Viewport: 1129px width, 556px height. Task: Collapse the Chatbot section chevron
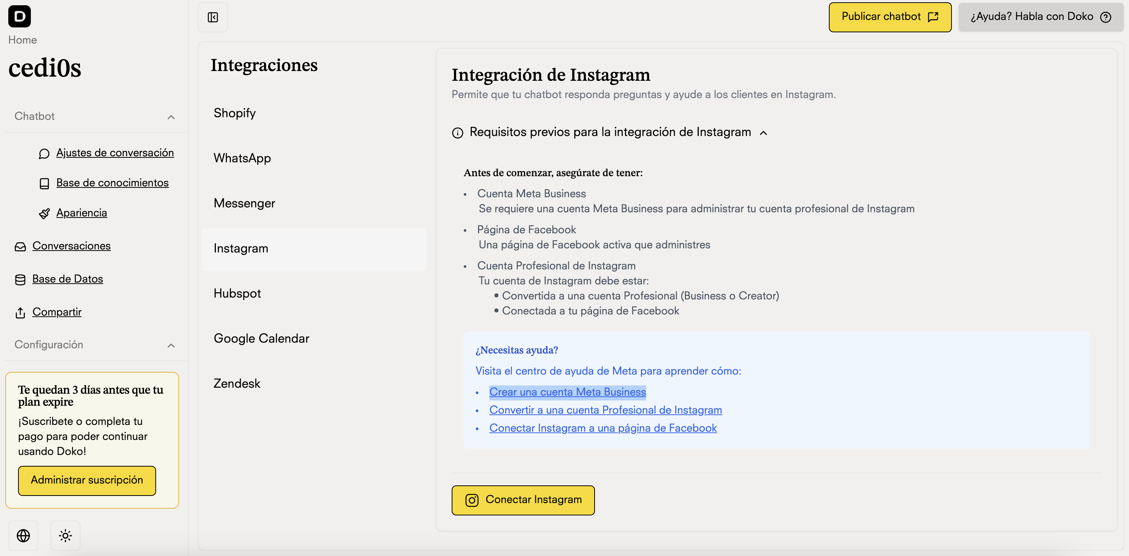pos(171,117)
